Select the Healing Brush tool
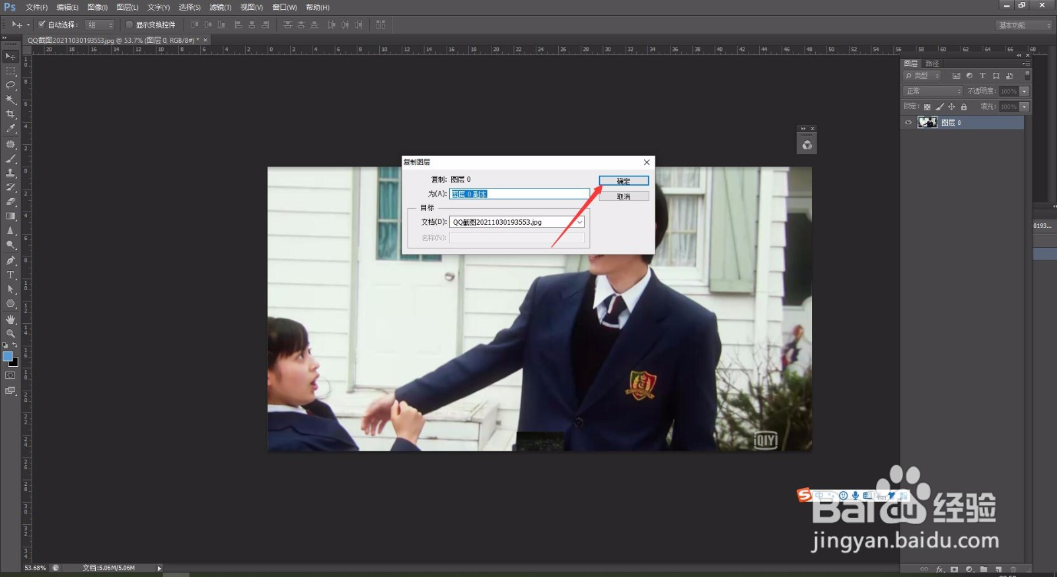 11,145
